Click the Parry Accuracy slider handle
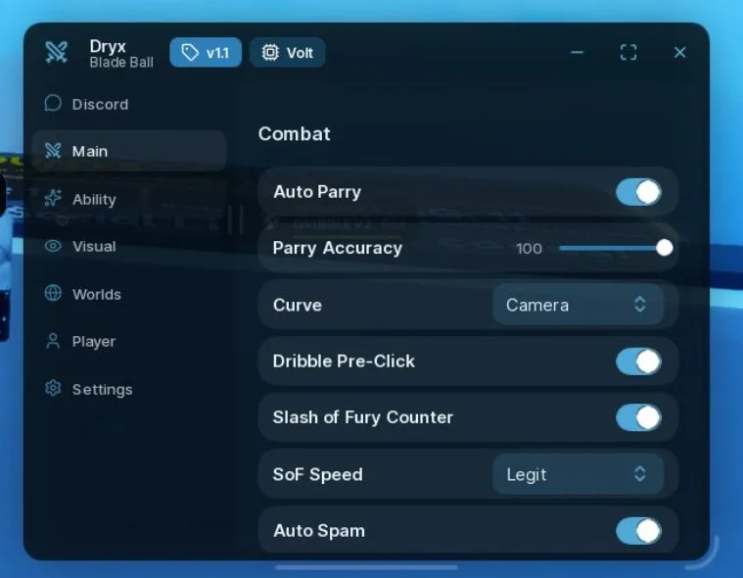 665,248
